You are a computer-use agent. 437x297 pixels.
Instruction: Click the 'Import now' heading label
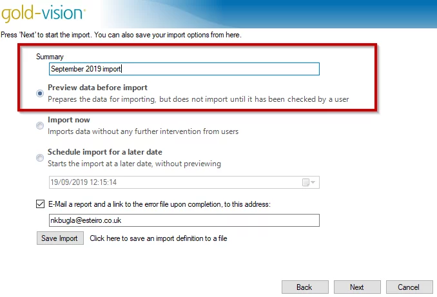click(69, 120)
